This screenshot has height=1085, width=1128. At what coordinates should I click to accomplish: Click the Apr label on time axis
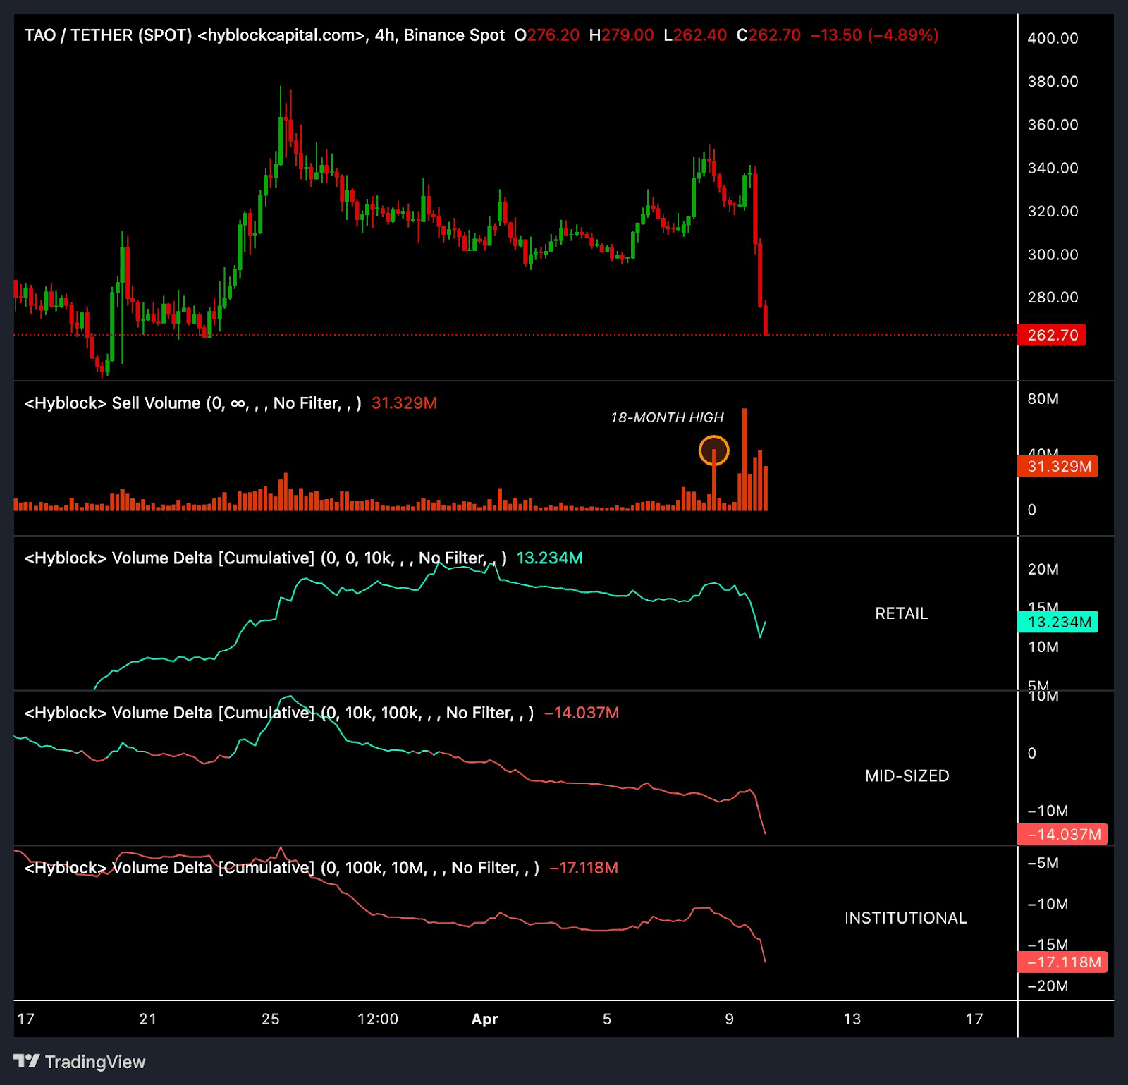coord(484,1019)
